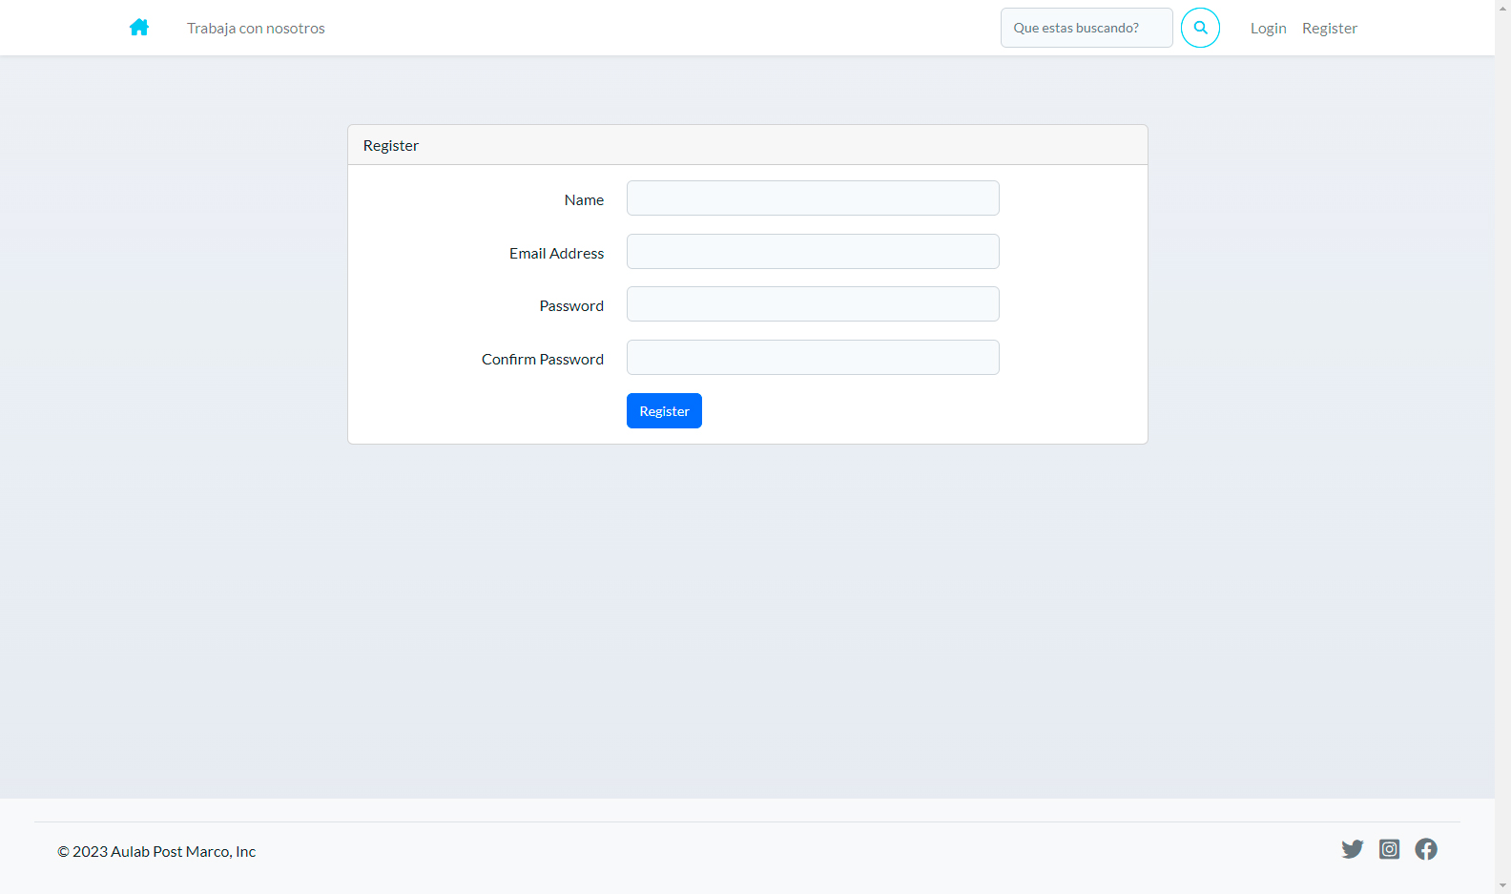Open Register in the navigation bar

click(x=1329, y=29)
